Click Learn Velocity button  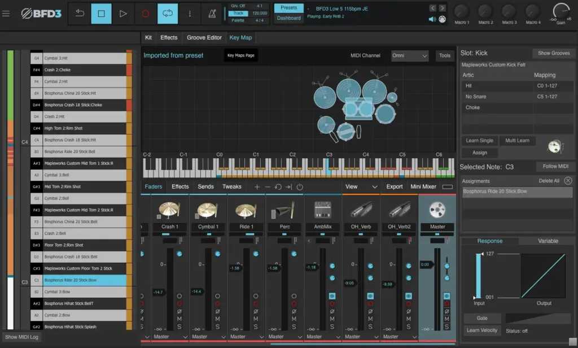(482, 330)
